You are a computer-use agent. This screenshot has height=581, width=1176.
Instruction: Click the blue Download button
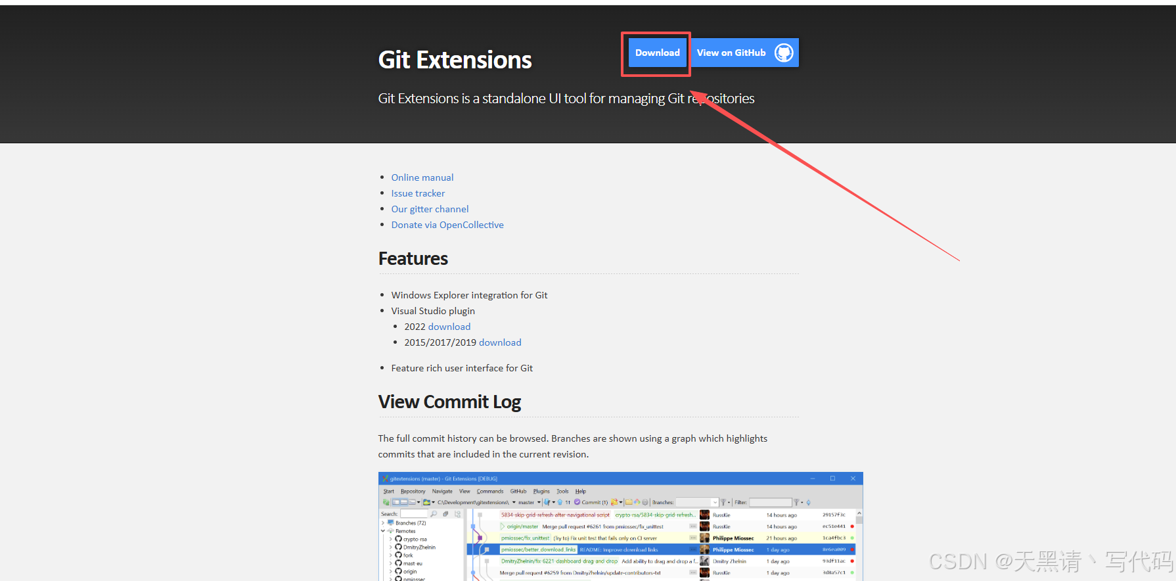[657, 53]
